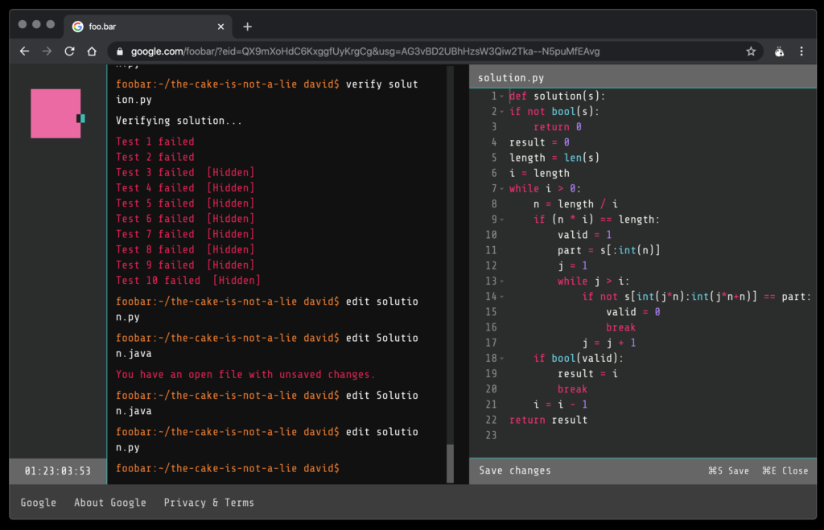Place cursor on 'n = length / i' line

pos(575,203)
